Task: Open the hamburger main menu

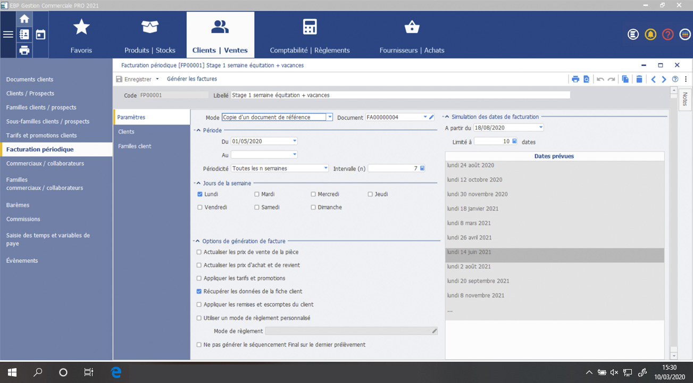Action: click(x=8, y=35)
